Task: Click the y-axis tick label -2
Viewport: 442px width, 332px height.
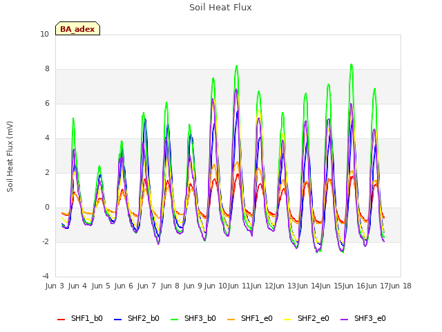Action: pyautogui.click(x=46, y=242)
